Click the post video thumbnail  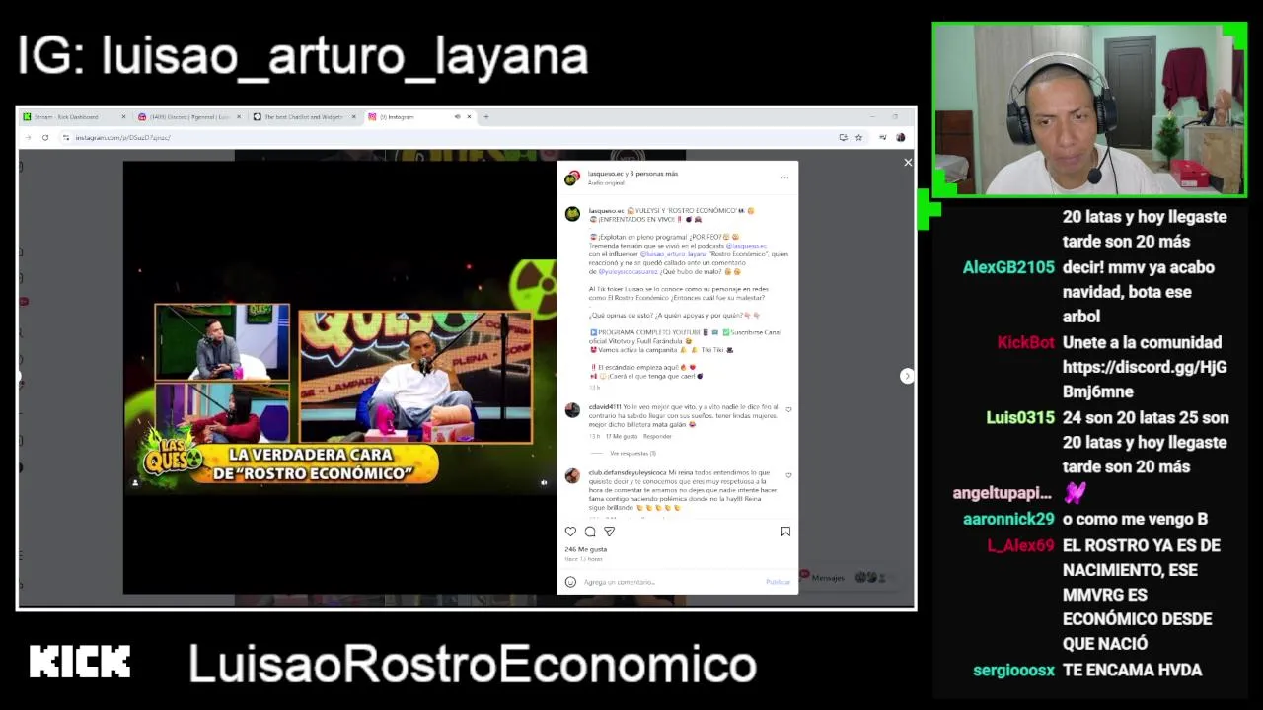[x=338, y=378]
